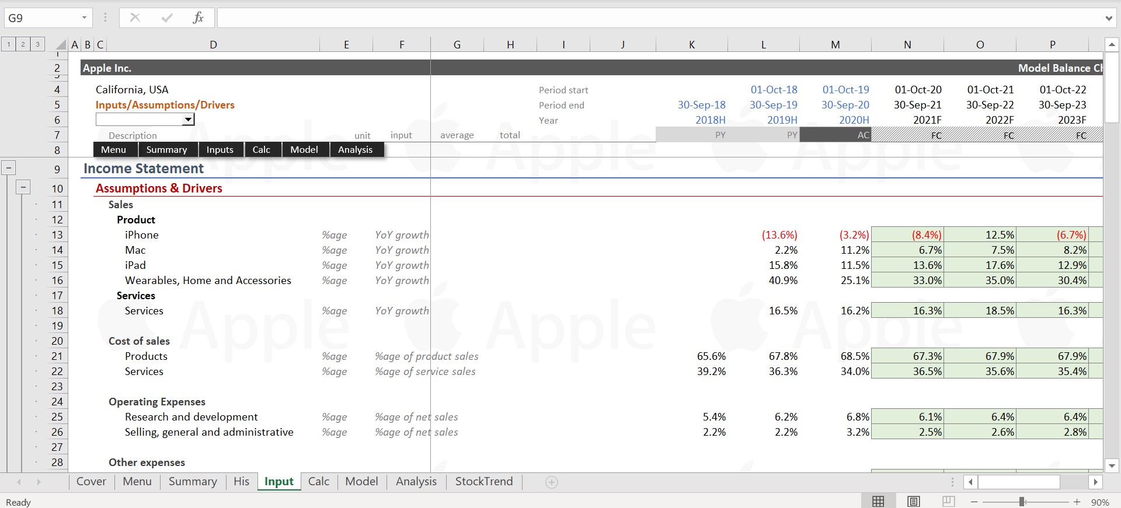Screen dimensions: 1121x508
Task: Zoom out with the minus icon
Action: point(974,502)
